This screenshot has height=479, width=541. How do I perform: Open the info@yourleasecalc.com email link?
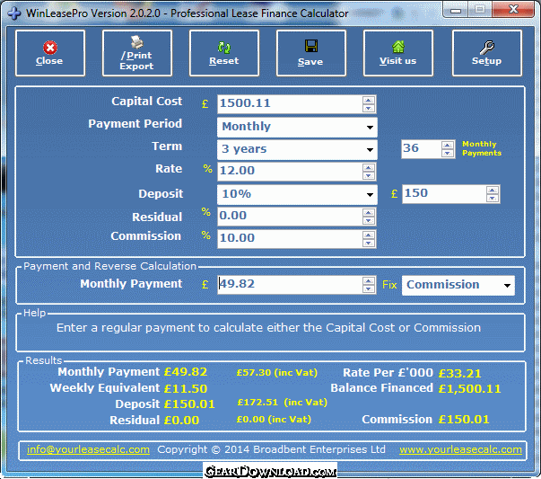pos(88,449)
